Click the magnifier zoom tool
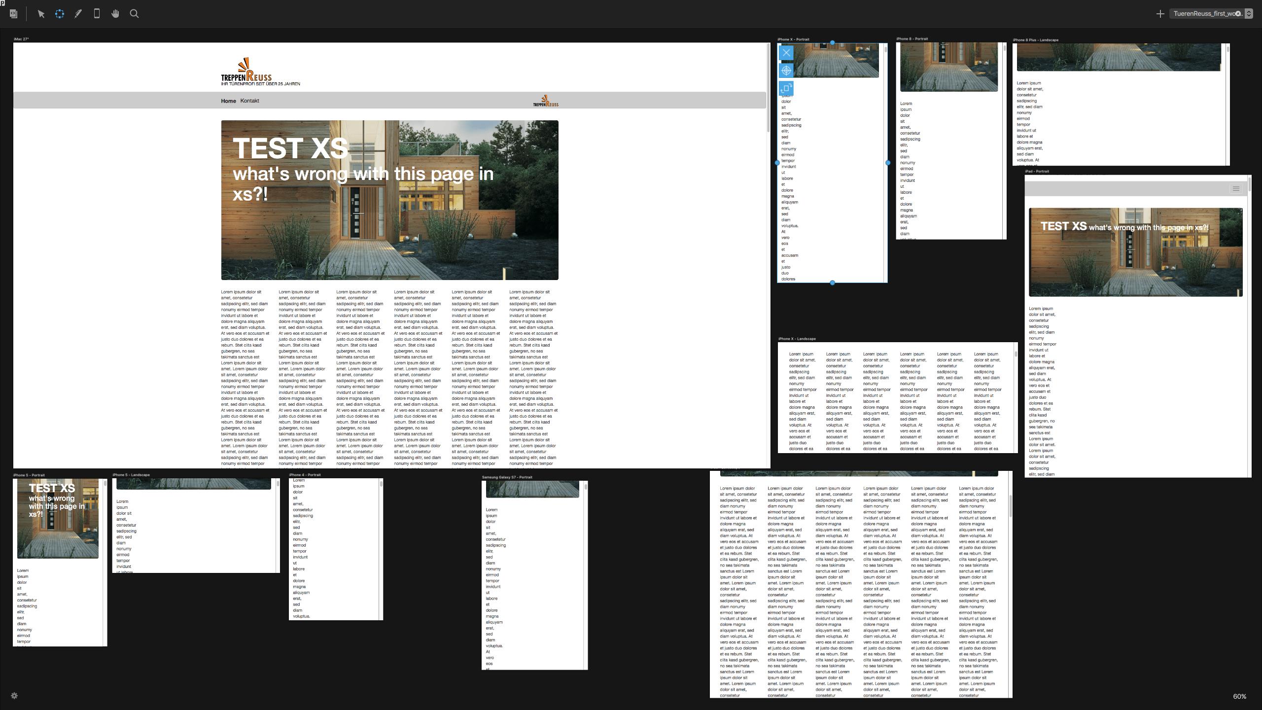 134,14
